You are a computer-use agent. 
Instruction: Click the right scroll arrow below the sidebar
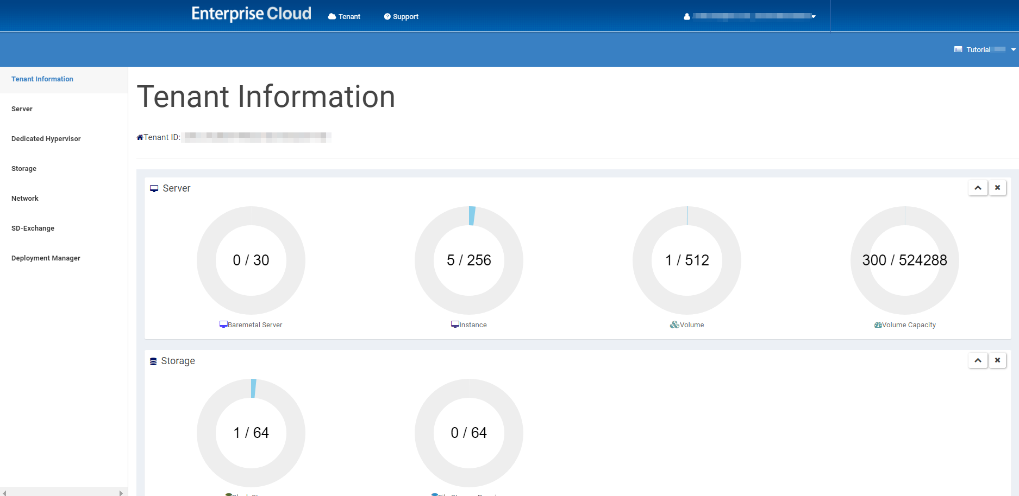(121, 492)
